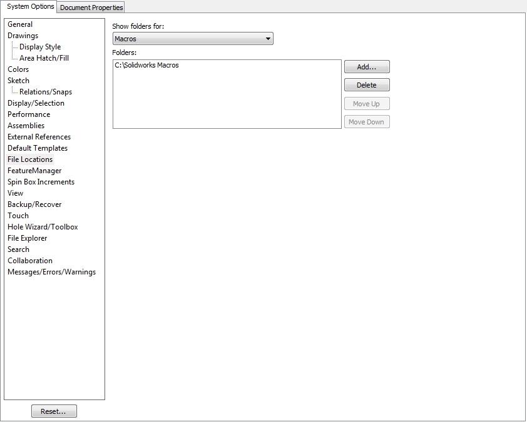
Task: Click the Add... button
Action: coord(367,67)
